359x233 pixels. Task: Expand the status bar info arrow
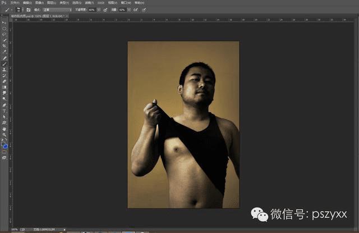(65, 230)
